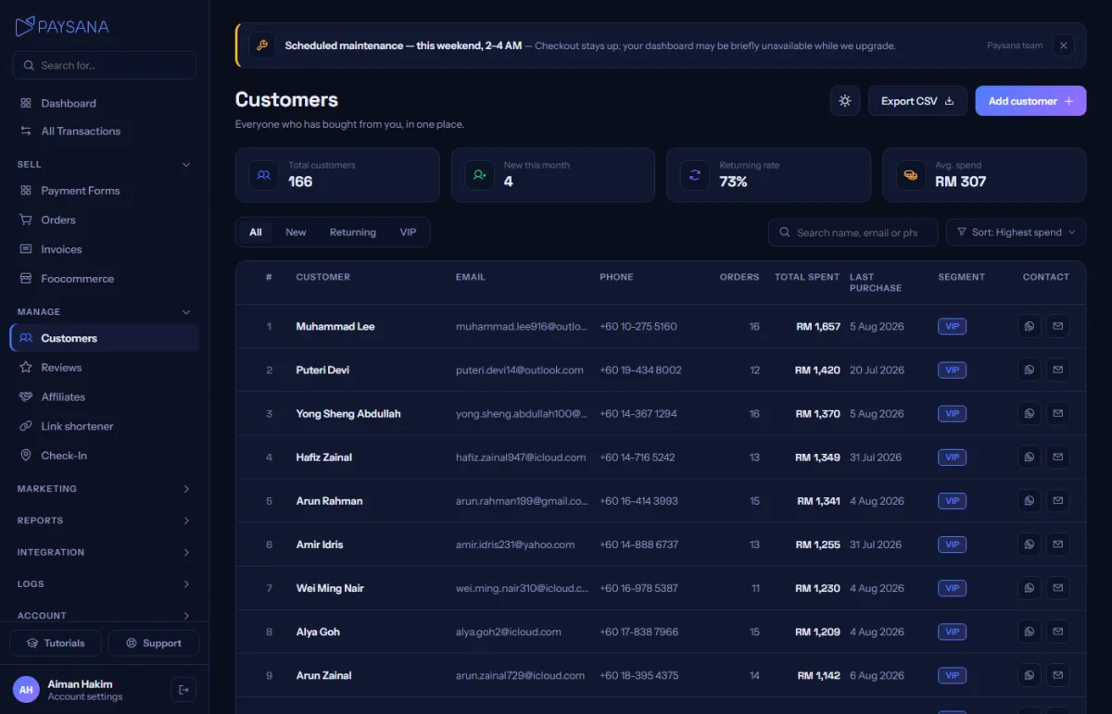Click the search name, email or phone field
The width and height of the screenshot is (1112, 714).
853,232
